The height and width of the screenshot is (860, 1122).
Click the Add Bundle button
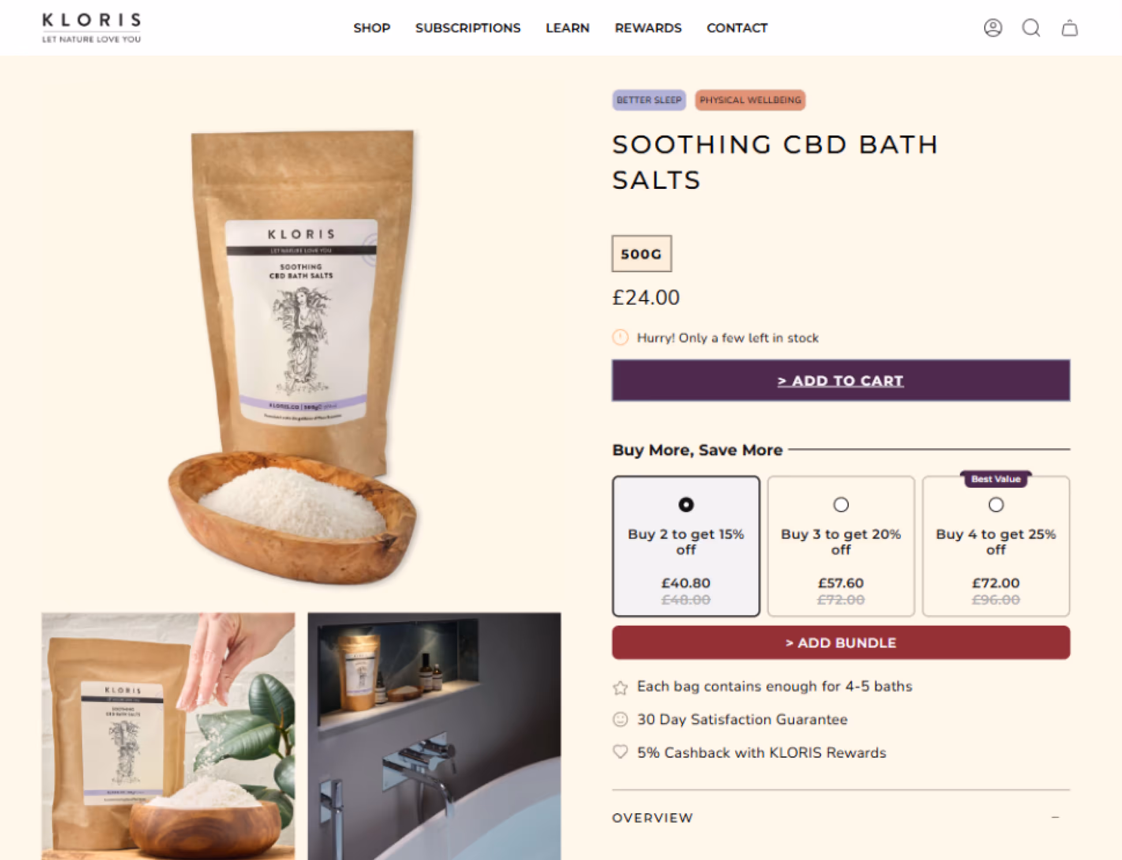click(841, 642)
